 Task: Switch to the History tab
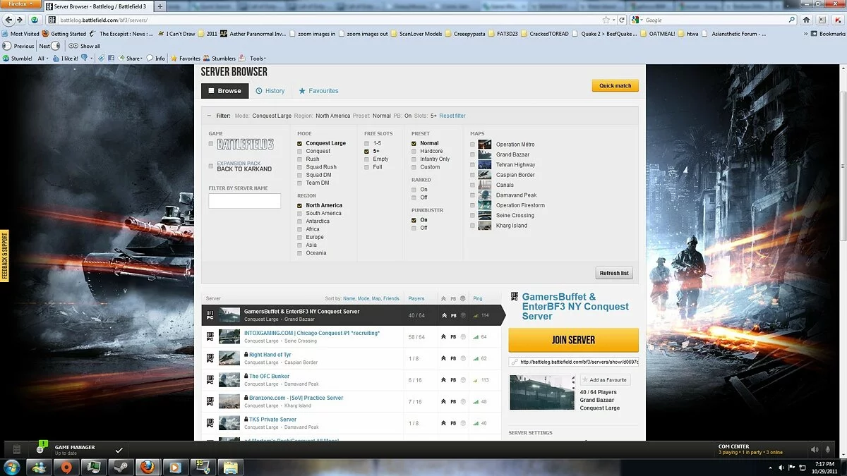270,90
